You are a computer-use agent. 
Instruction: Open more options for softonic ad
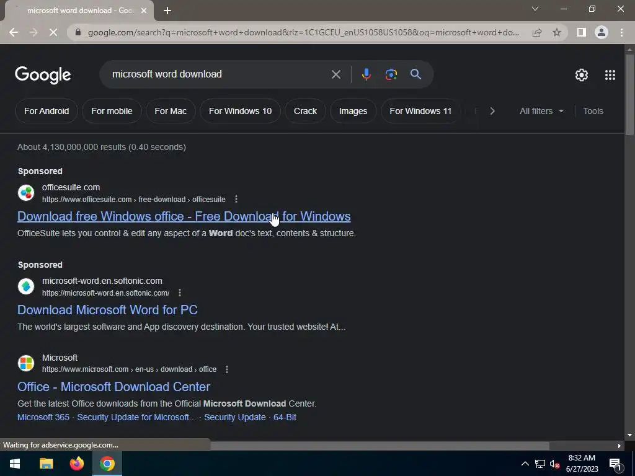[x=180, y=293]
